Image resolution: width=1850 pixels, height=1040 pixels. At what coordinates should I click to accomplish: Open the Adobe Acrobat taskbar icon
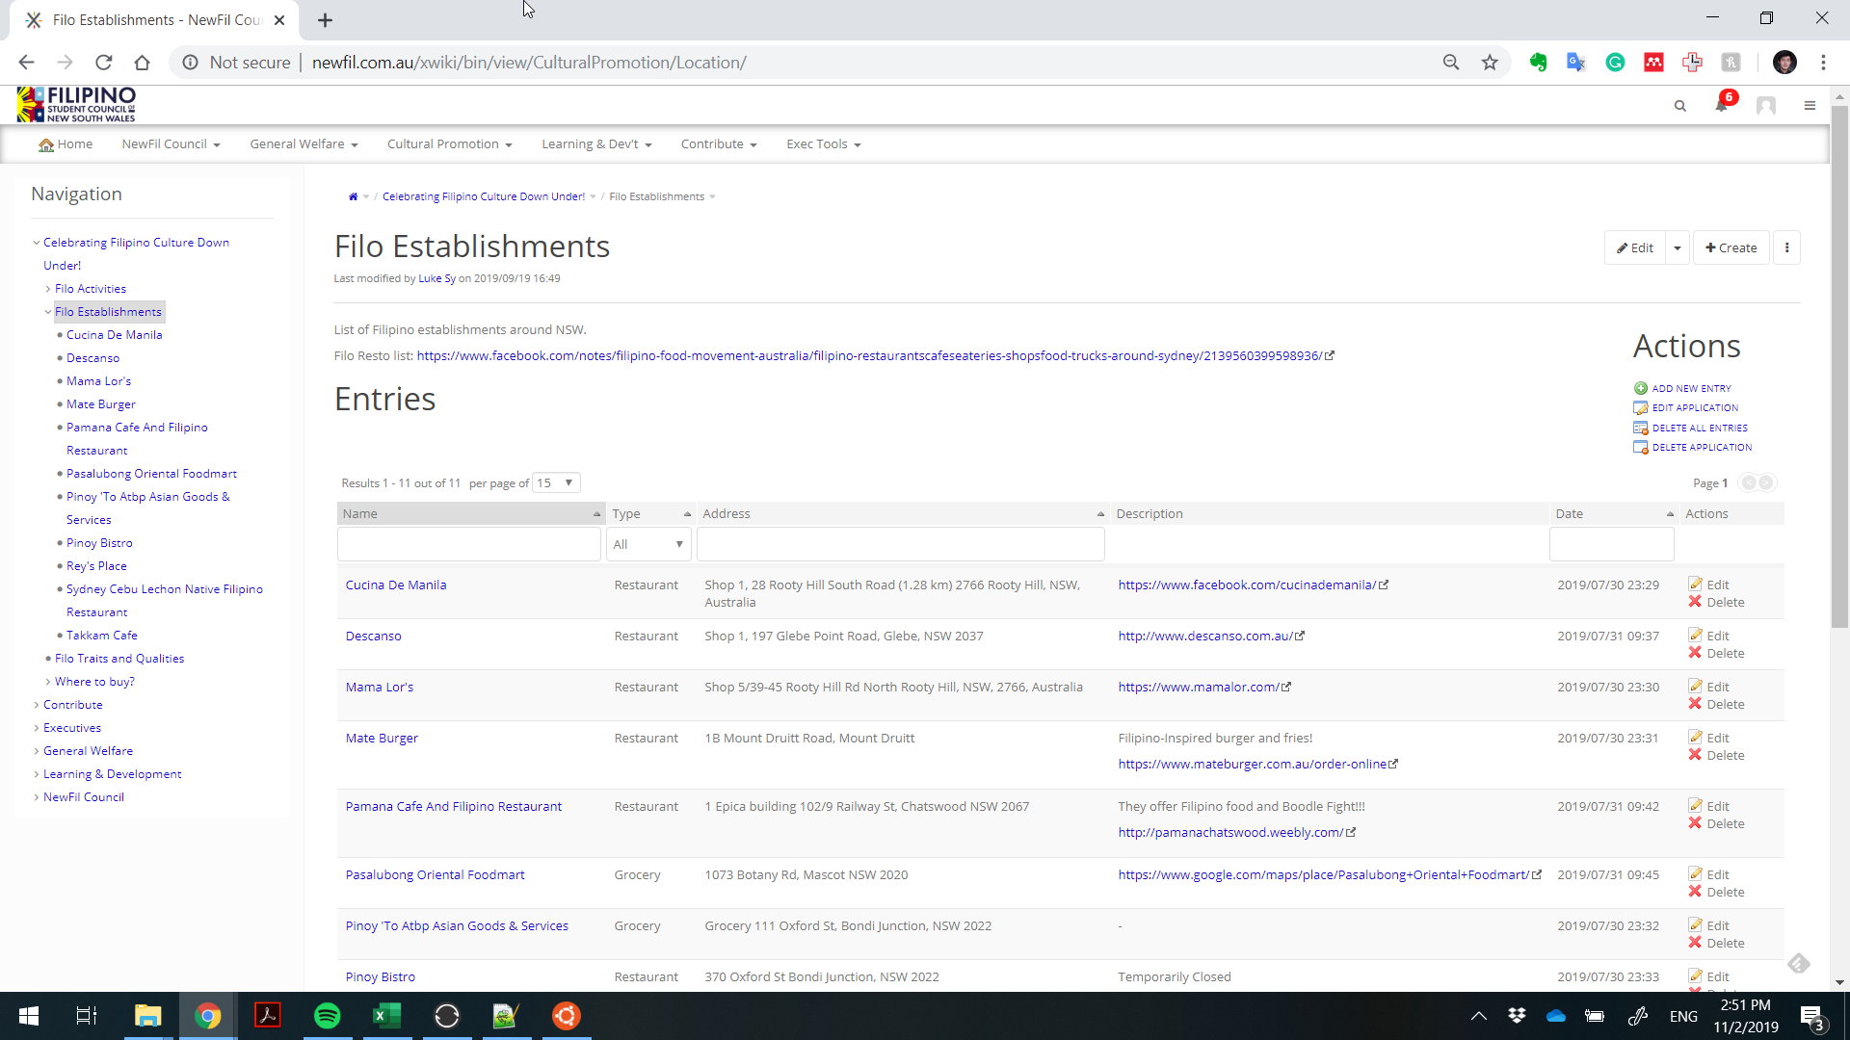[x=268, y=1016]
